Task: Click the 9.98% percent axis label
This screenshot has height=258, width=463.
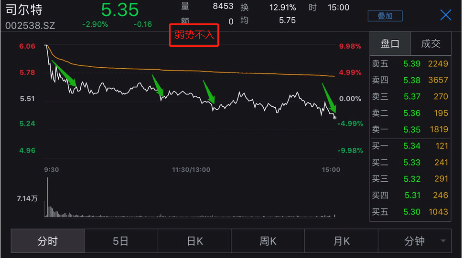Action: pyautogui.click(x=350, y=46)
